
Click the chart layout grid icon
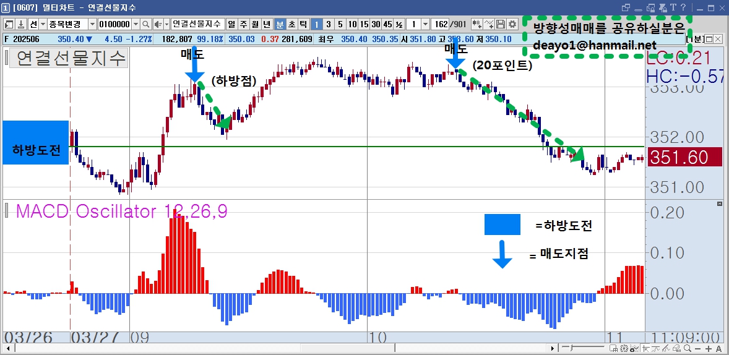tap(614, 348)
